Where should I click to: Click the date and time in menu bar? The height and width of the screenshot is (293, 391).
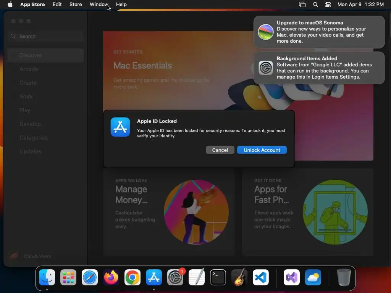point(360,4)
